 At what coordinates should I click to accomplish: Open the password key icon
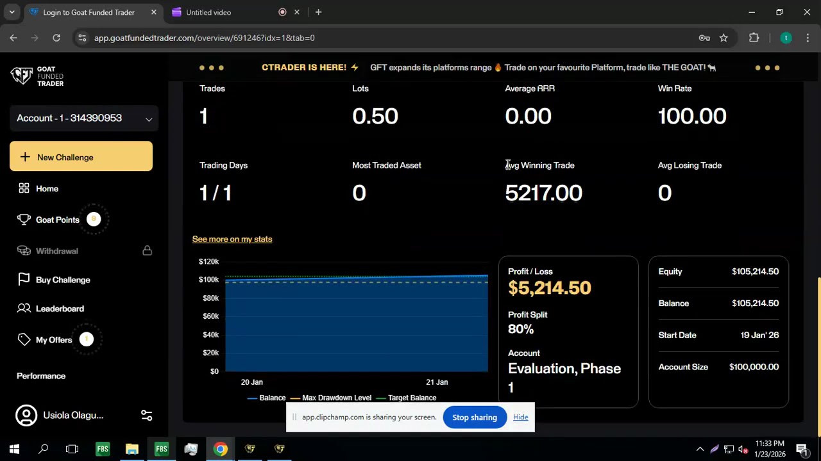pyautogui.click(x=704, y=38)
